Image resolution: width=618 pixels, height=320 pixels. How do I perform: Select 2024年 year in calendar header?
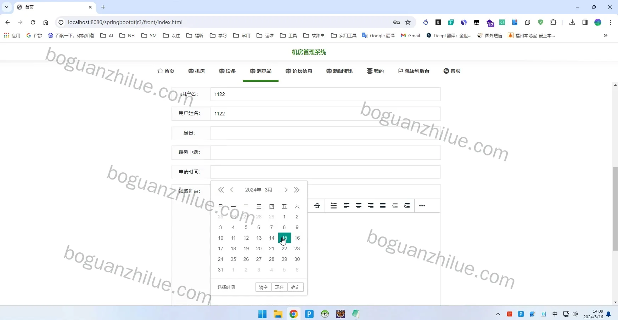point(253,190)
